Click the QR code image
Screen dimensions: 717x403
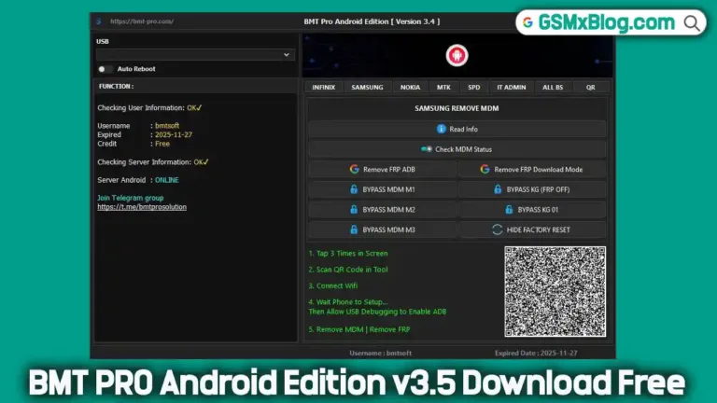pos(555,291)
